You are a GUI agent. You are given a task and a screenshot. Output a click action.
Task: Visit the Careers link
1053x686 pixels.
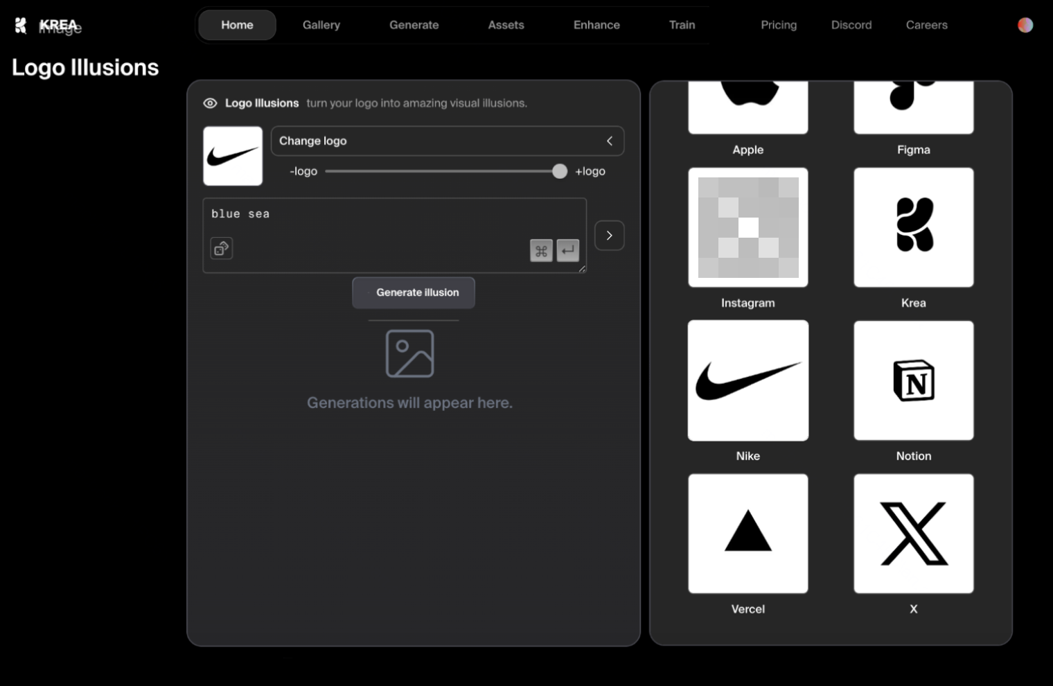[x=927, y=25]
